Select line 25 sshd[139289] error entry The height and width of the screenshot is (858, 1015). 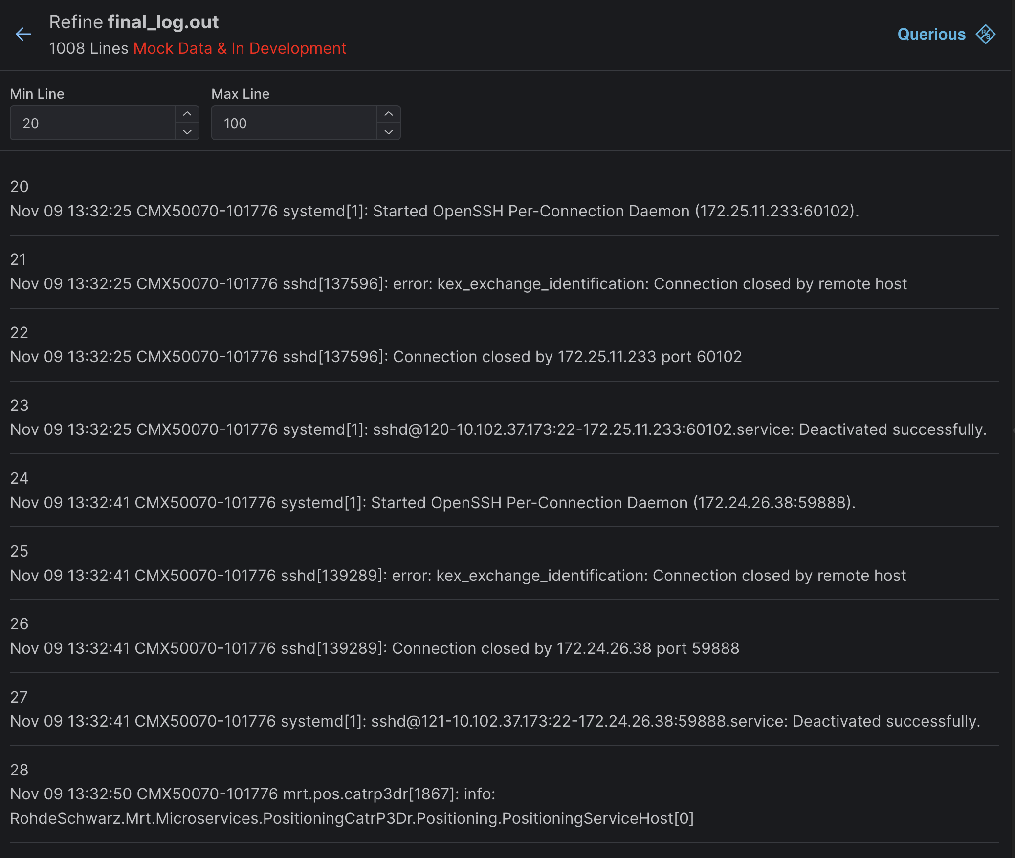pyautogui.click(x=458, y=575)
